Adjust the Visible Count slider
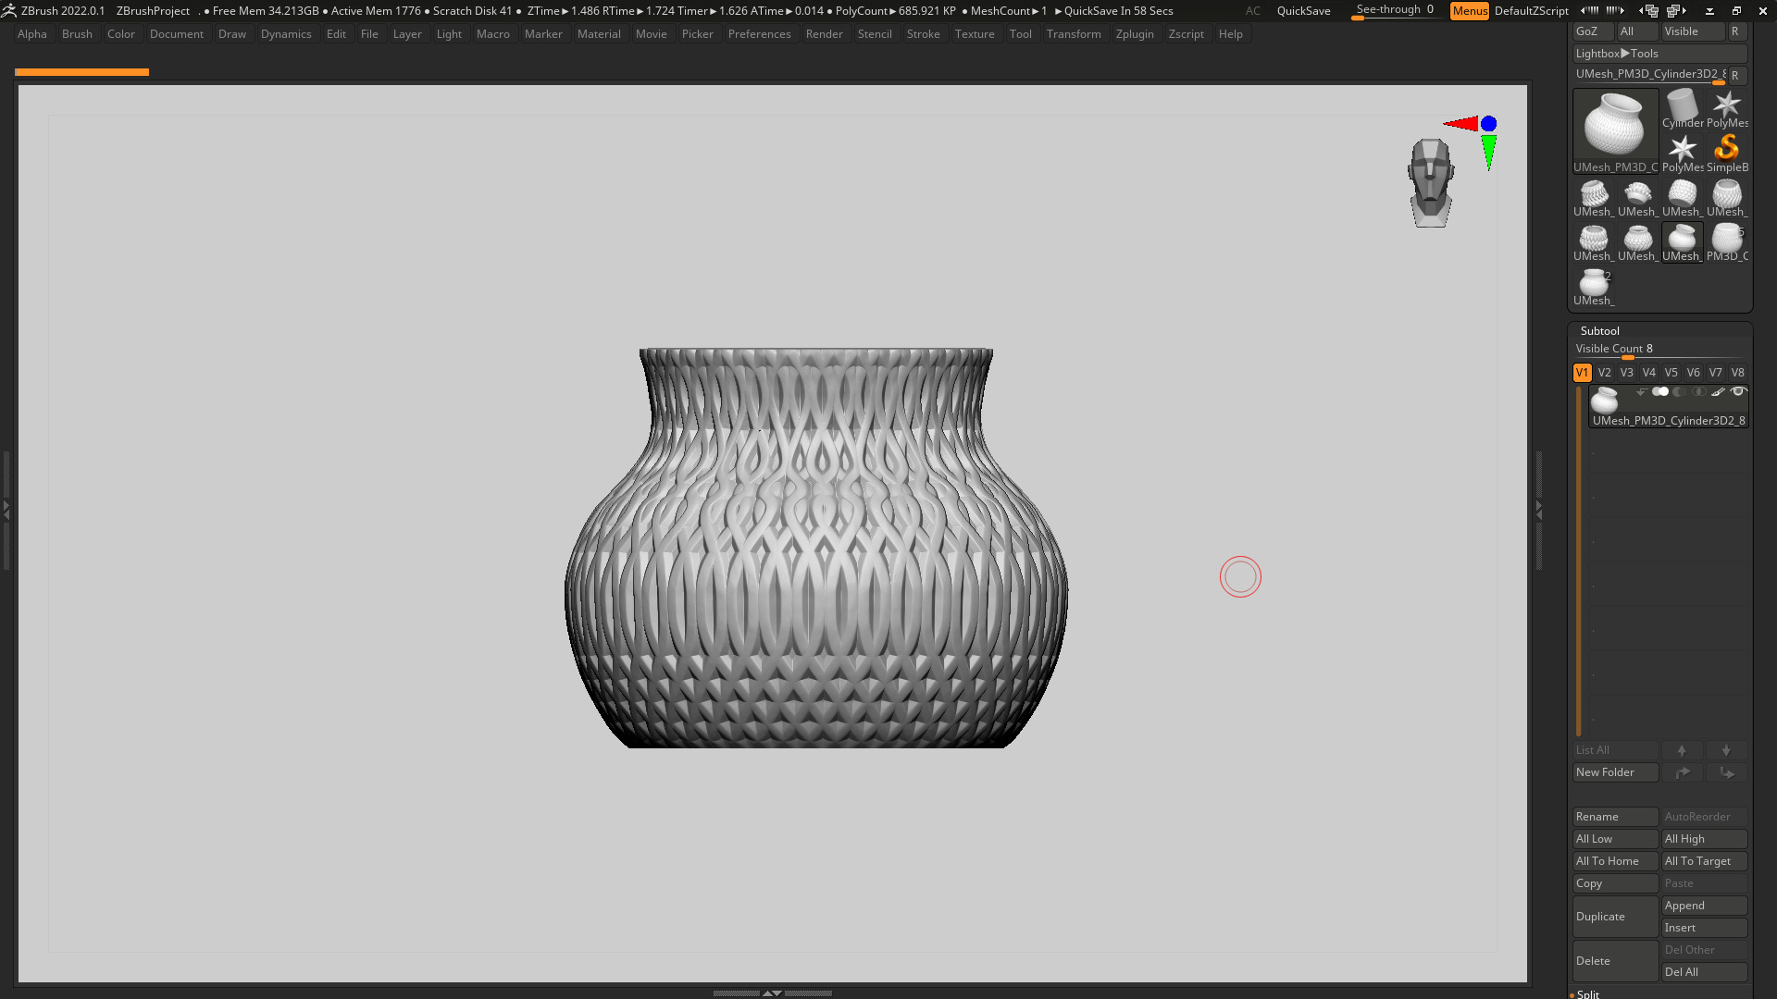 tap(1660, 350)
